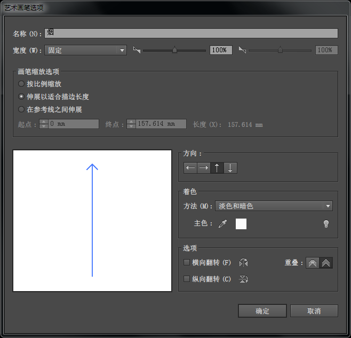Click the second width slider's minimum icon
351x338 pixels.
point(242,50)
